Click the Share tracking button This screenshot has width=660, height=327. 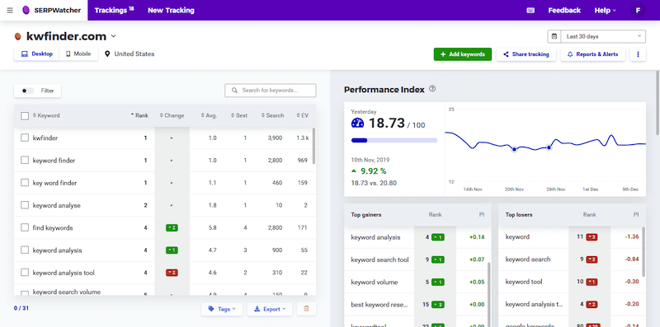526,54
